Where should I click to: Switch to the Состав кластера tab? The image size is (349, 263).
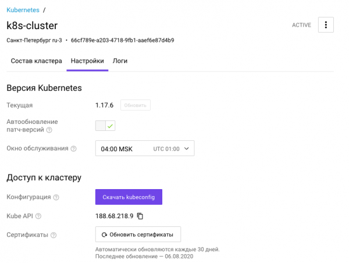36,61
